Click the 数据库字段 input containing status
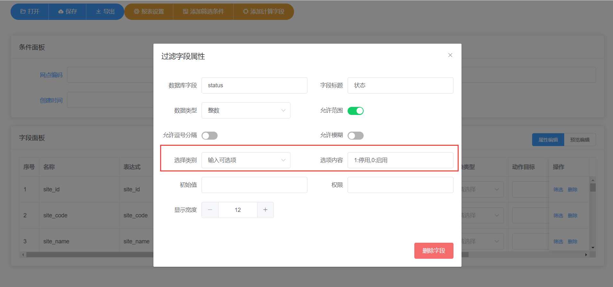613x287 pixels. [254, 85]
